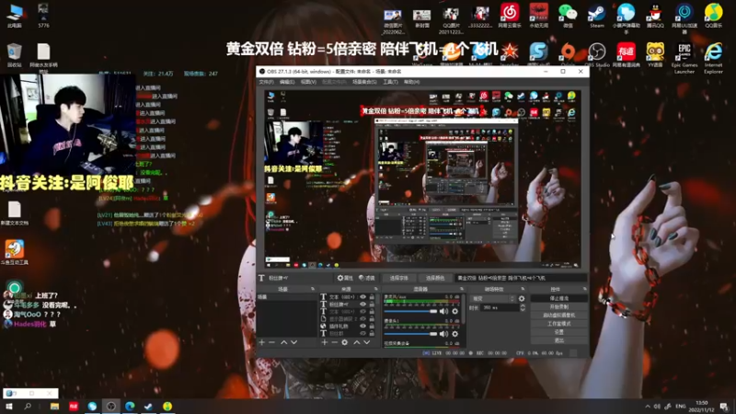Viewport: 736px width, 414px height.
Task: Open 微信 WeChat desktop shortcut
Action: pyautogui.click(x=568, y=17)
